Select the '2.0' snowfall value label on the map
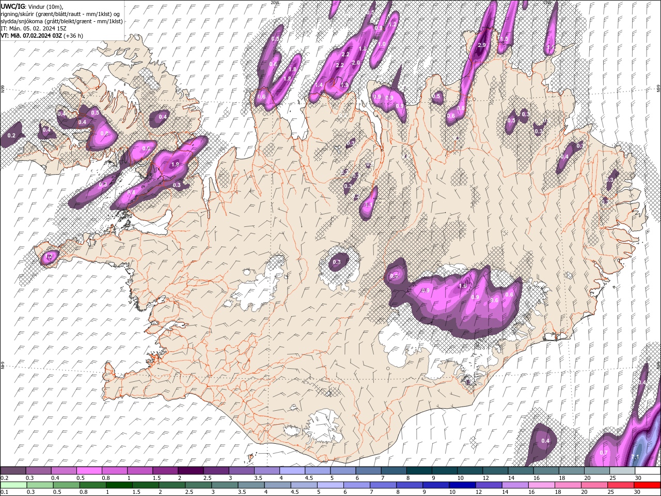 [x=356, y=63]
